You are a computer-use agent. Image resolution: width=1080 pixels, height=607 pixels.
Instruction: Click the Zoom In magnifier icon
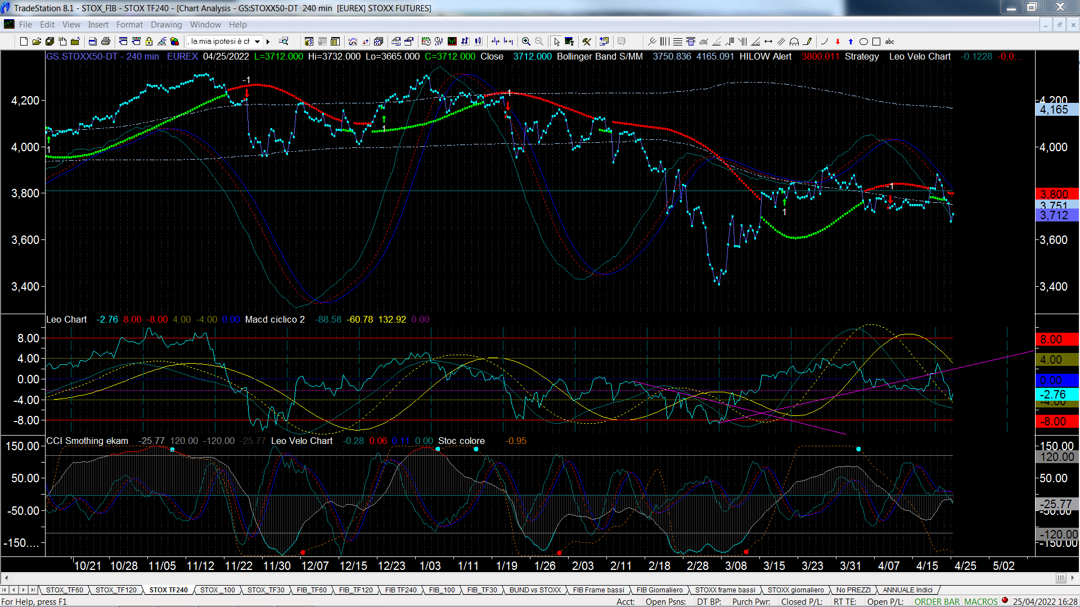526,42
